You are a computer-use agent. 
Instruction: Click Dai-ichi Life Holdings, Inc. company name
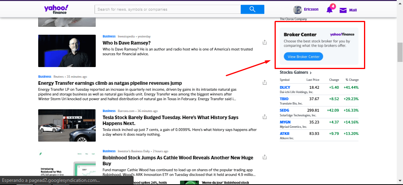pyautogui.click(x=296, y=92)
